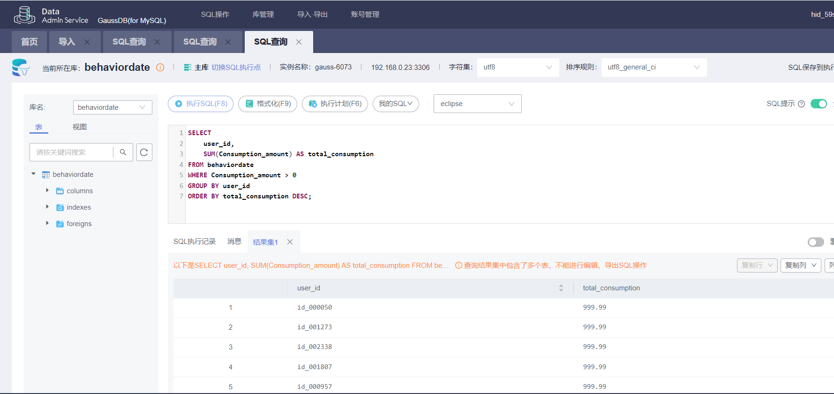Close the import tab
The image size is (834, 394).
[x=87, y=42]
